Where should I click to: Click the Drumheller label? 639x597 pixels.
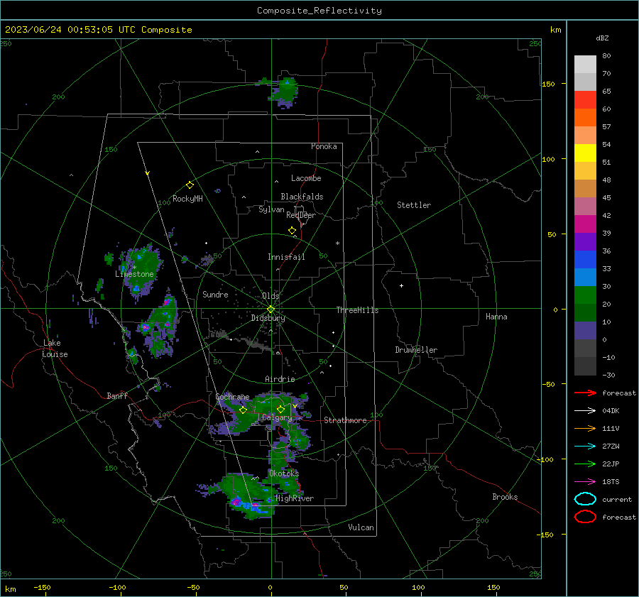pos(416,350)
